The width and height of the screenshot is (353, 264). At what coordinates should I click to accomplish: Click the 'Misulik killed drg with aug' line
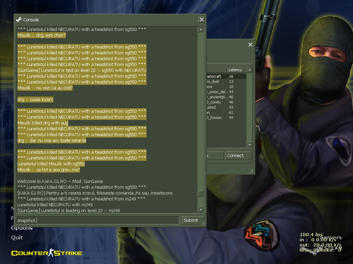coord(43,123)
